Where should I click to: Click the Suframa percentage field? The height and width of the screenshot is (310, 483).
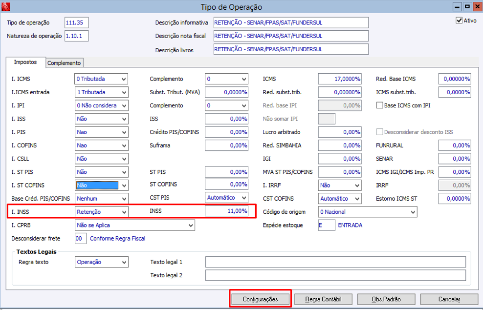tap(226, 145)
